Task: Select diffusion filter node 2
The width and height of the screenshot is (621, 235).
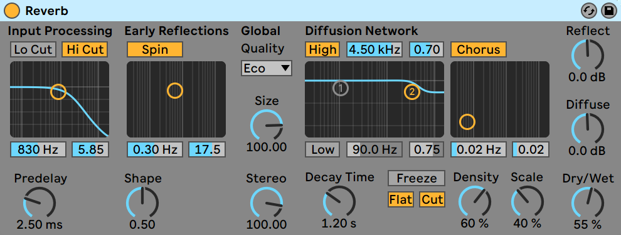Action: (x=412, y=92)
